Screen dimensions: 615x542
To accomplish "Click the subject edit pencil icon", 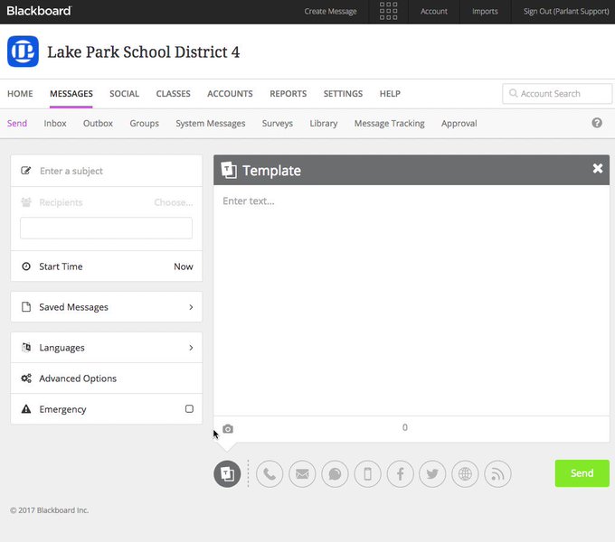I will 26,171.
